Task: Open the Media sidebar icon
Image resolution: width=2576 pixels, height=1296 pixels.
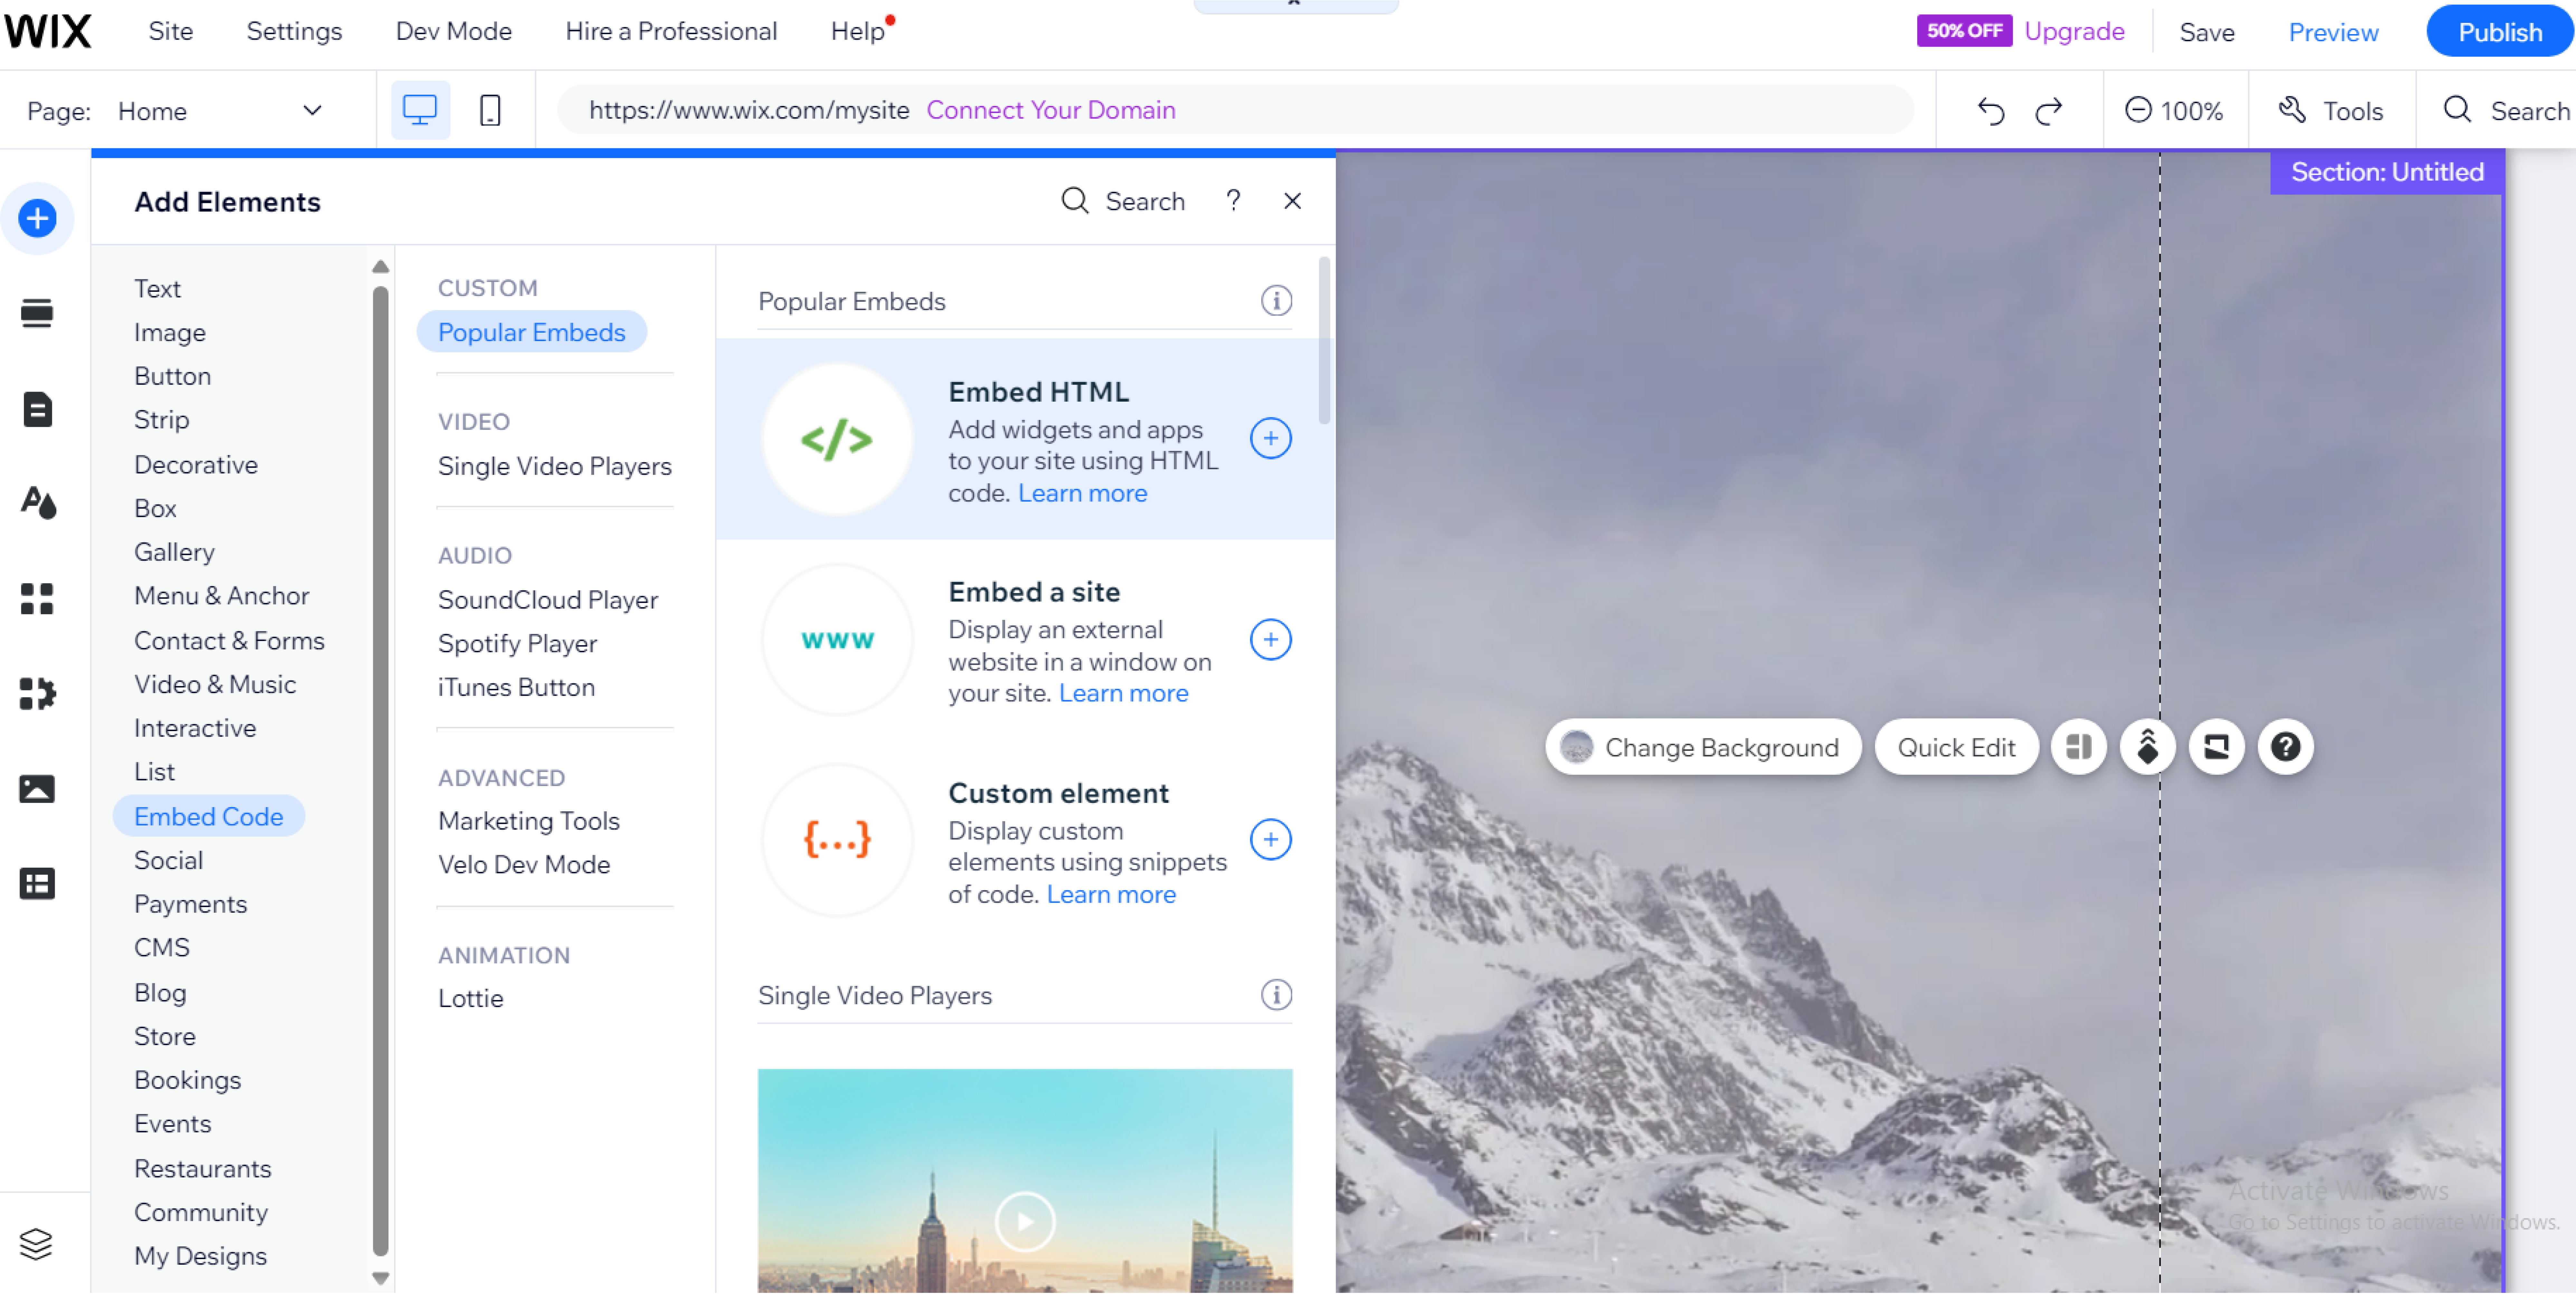Action: [37, 789]
